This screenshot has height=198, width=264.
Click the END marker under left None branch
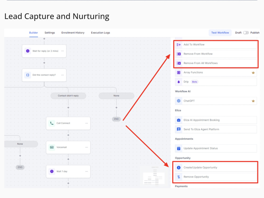click(20, 167)
